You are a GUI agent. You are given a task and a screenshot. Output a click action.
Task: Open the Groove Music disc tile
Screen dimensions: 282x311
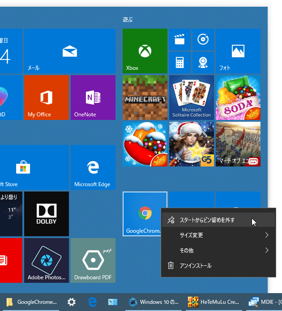[203, 39]
